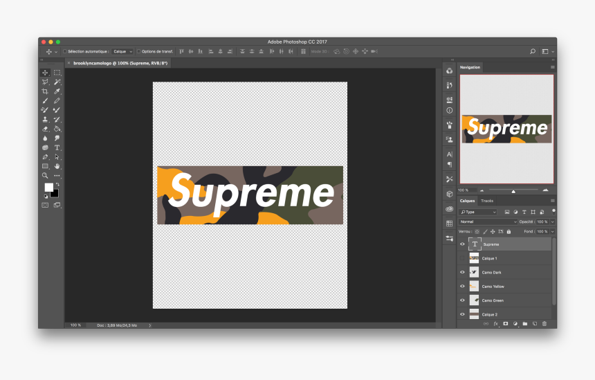The image size is (595, 380).
Task: Enable Options de transf. checkbox
Action: coord(139,51)
